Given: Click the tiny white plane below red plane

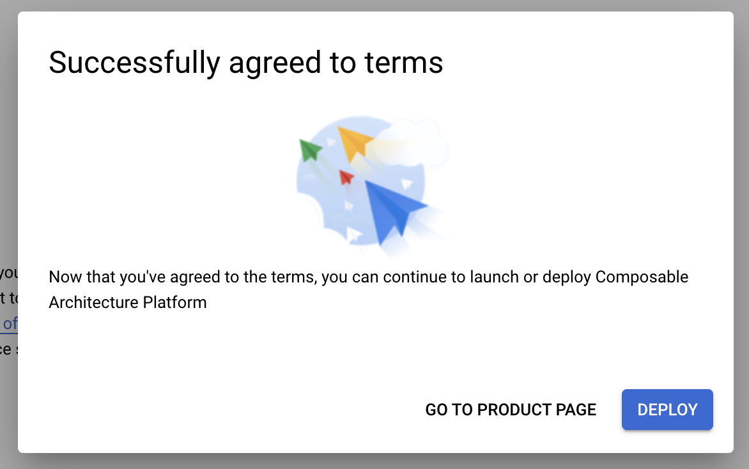Looking at the screenshot, I should pyautogui.click(x=348, y=205).
